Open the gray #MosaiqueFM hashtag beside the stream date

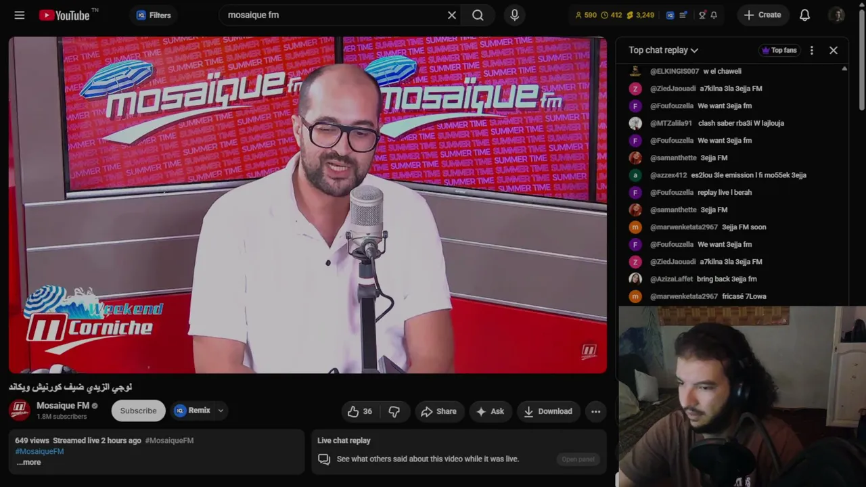pos(169,440)
